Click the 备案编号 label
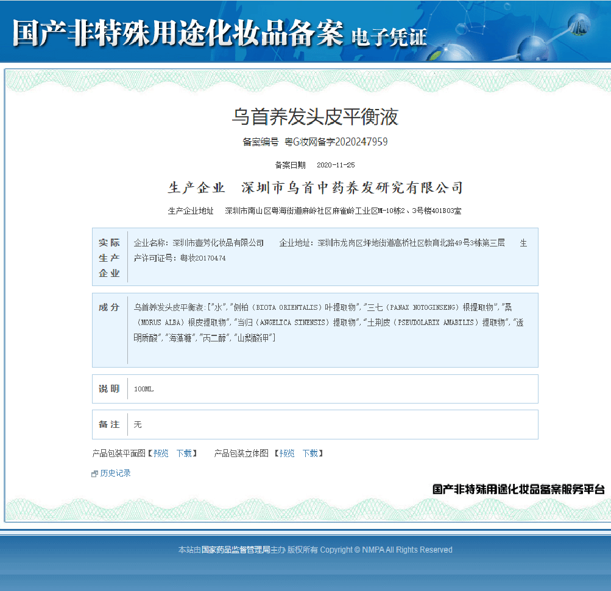The image size is (611, 591). (260, 142)
